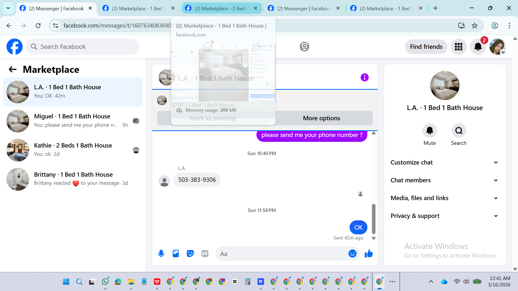518x291 pixels.
Task: Send a voice clip microphone icon
Action: pyautogui.click(x=161, y=254)
